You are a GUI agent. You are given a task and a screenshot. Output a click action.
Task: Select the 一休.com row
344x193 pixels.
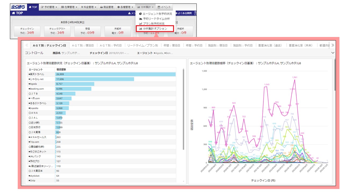tap(102, 98)
